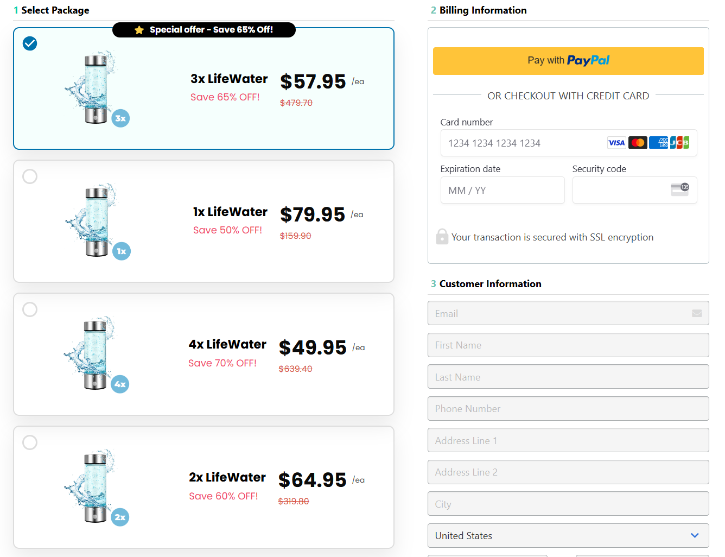Expand country list using the chevron arrow

point(695,536)
